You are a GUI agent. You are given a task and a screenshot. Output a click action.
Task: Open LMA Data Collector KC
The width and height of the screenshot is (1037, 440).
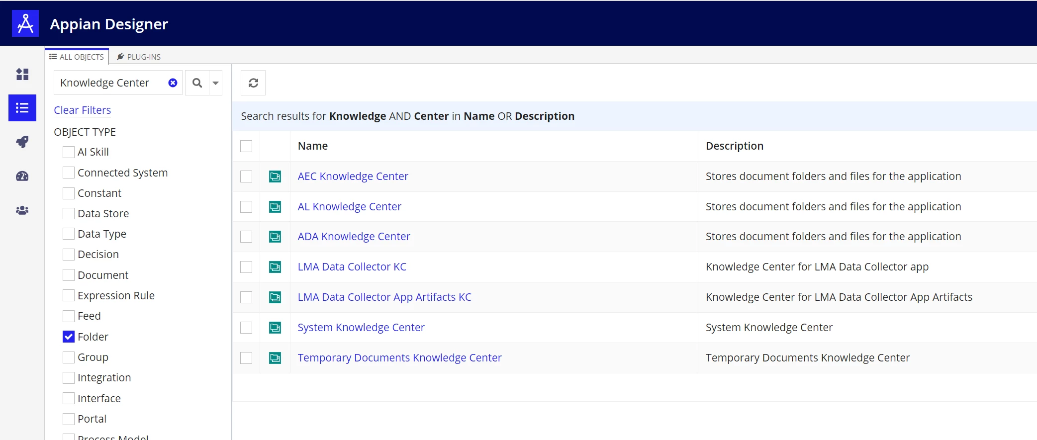352,267
